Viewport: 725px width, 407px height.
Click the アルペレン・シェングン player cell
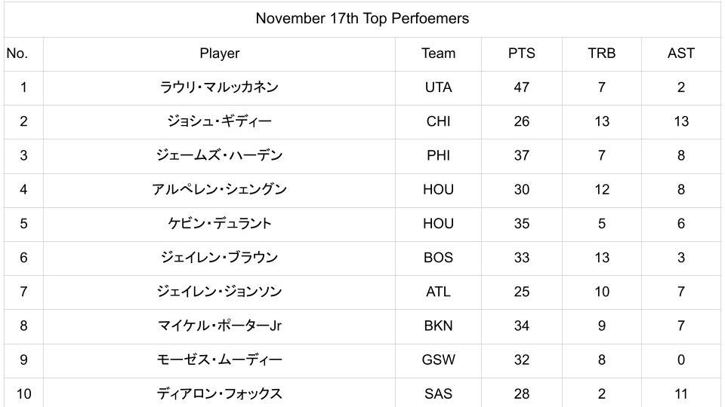click(219, 189)
